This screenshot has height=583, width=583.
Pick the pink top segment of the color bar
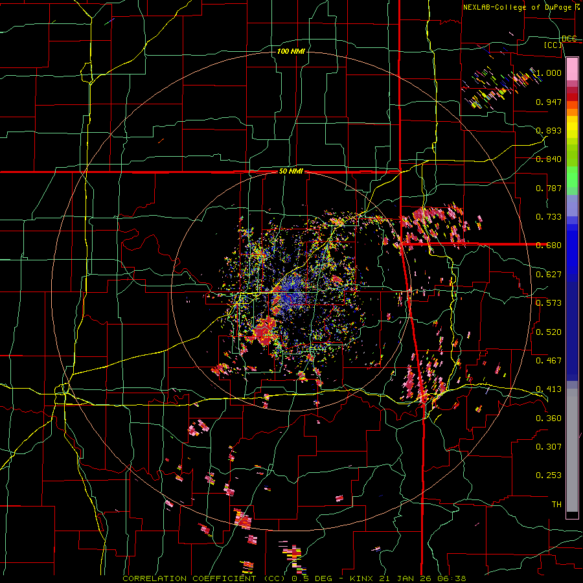pos(572,69)
